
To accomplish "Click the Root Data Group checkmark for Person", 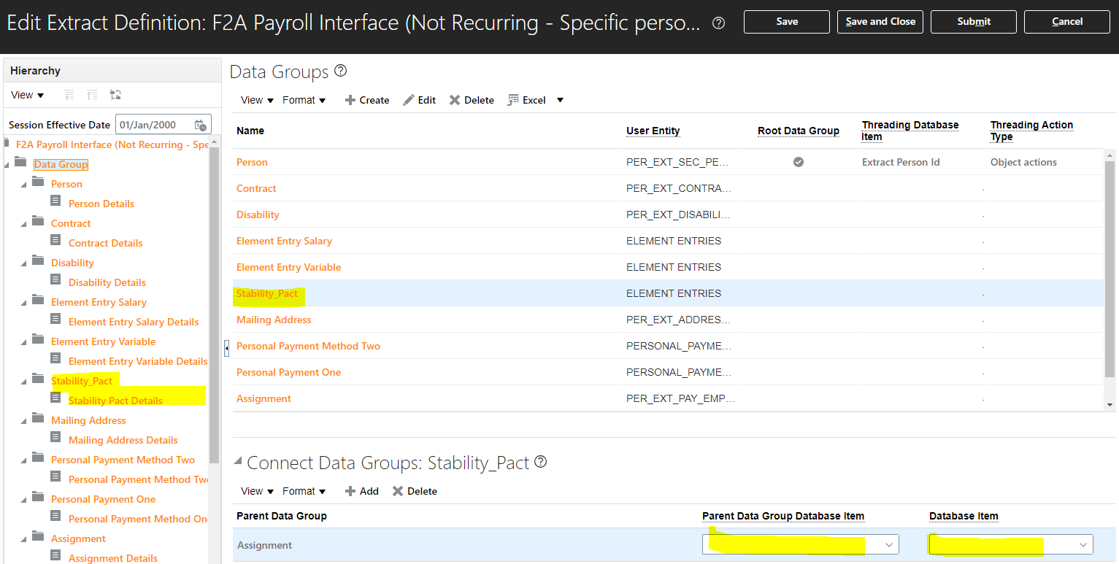I will [x=799, y=162].
